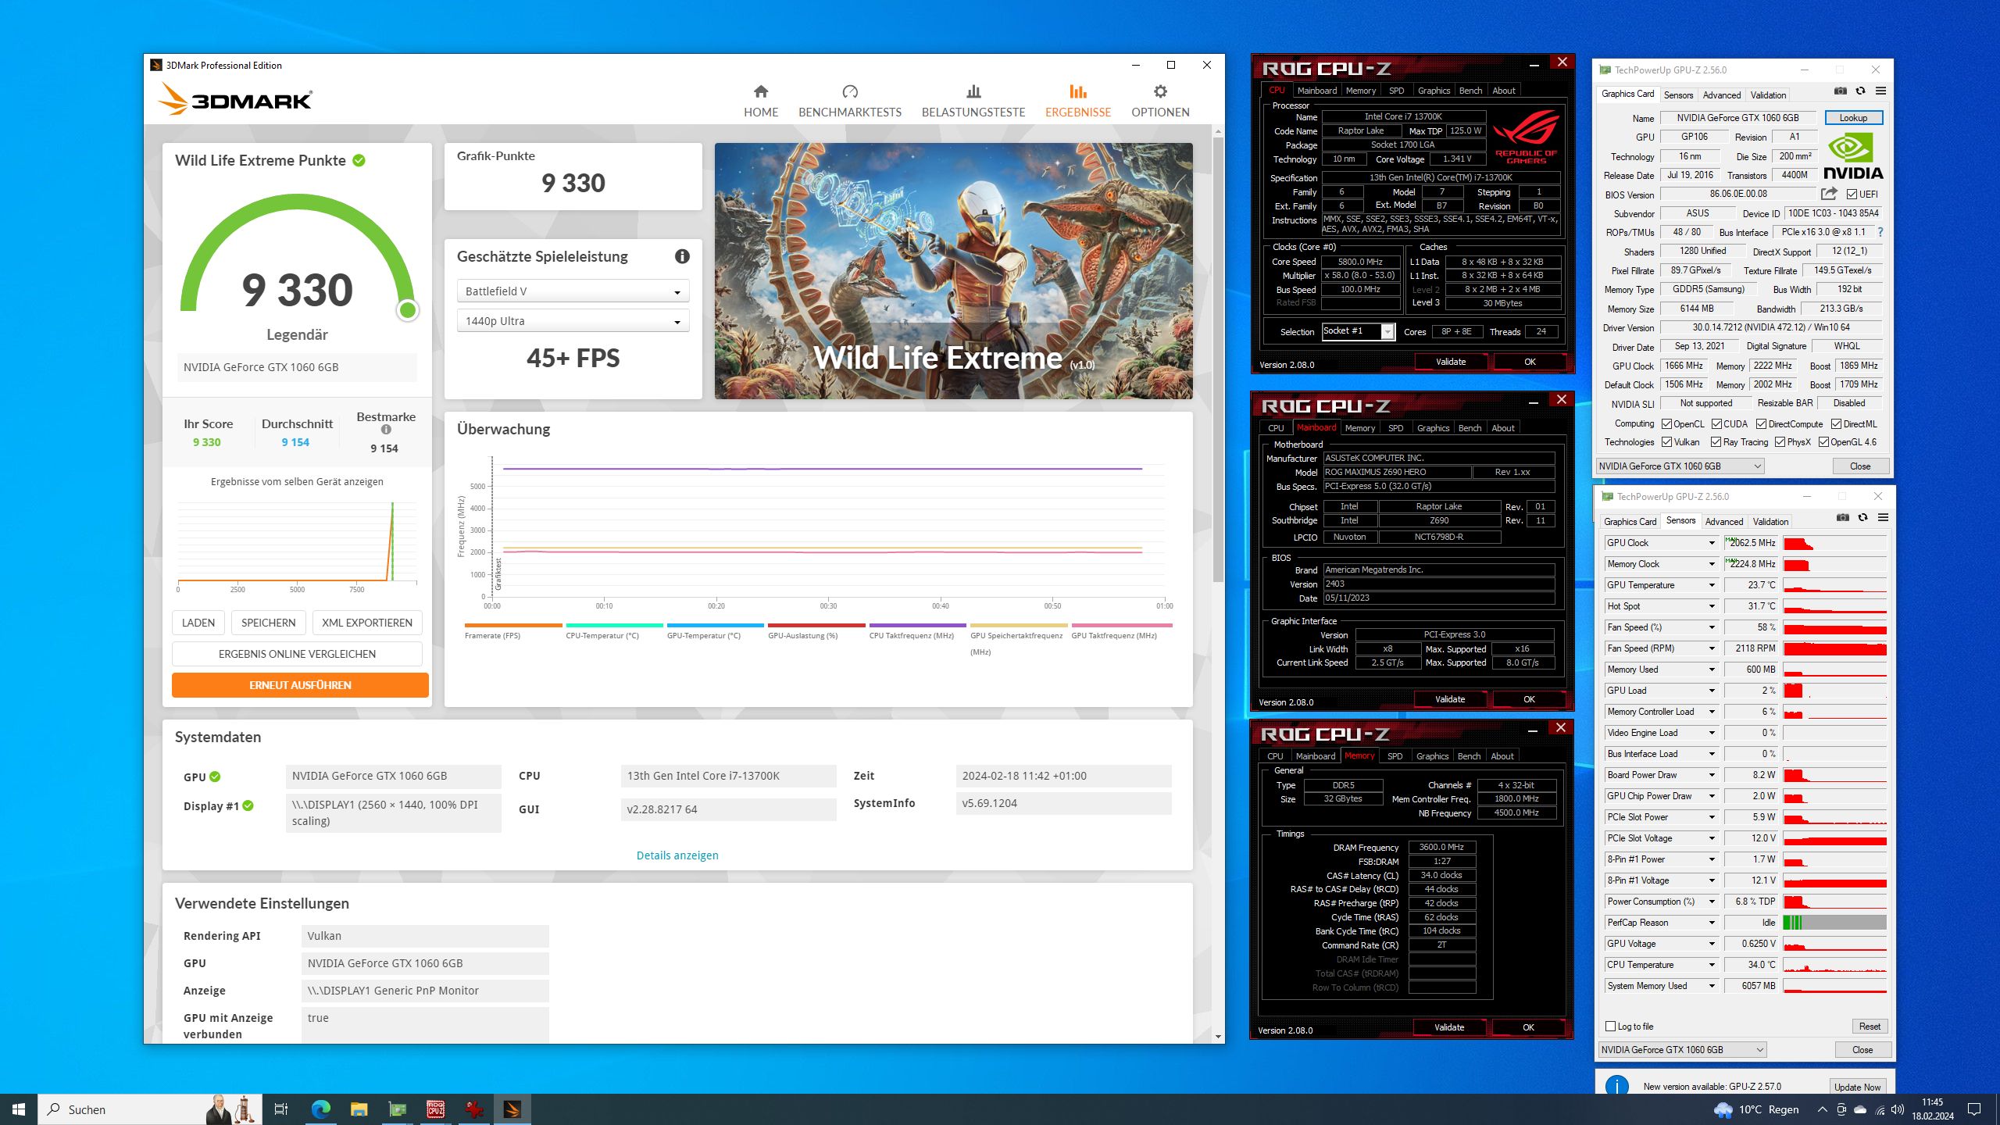Viewport: 2000px width, 1125px height.
Task: Click info icon next to Geschätzte Spieleleistung
Action: [682, 256]
